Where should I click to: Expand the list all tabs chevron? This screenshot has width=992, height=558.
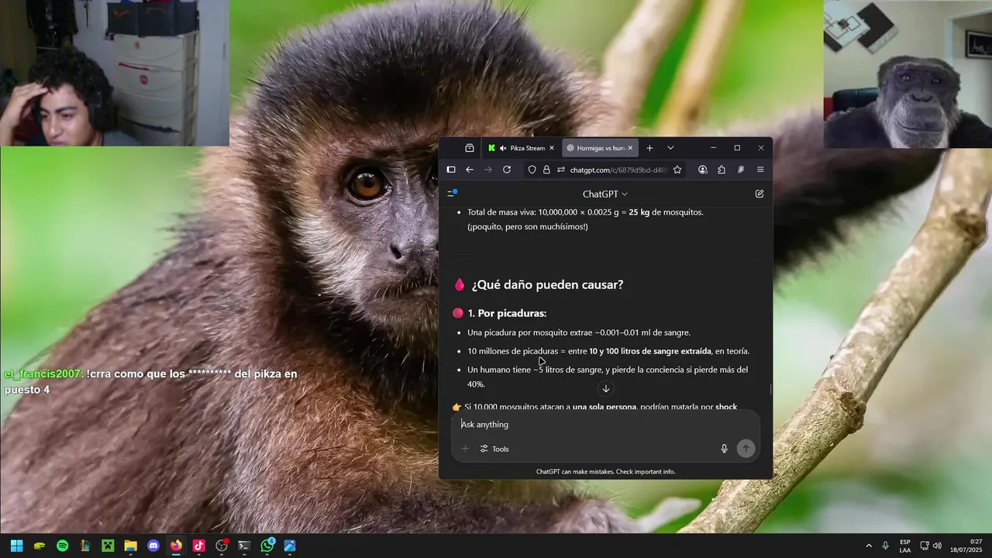click(x=670, y=148)
